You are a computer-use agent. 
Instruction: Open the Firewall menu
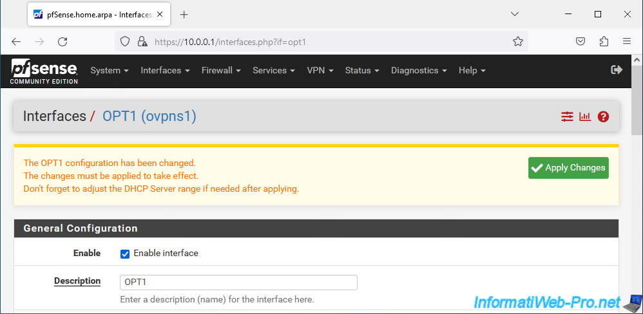tap(221, 70)
